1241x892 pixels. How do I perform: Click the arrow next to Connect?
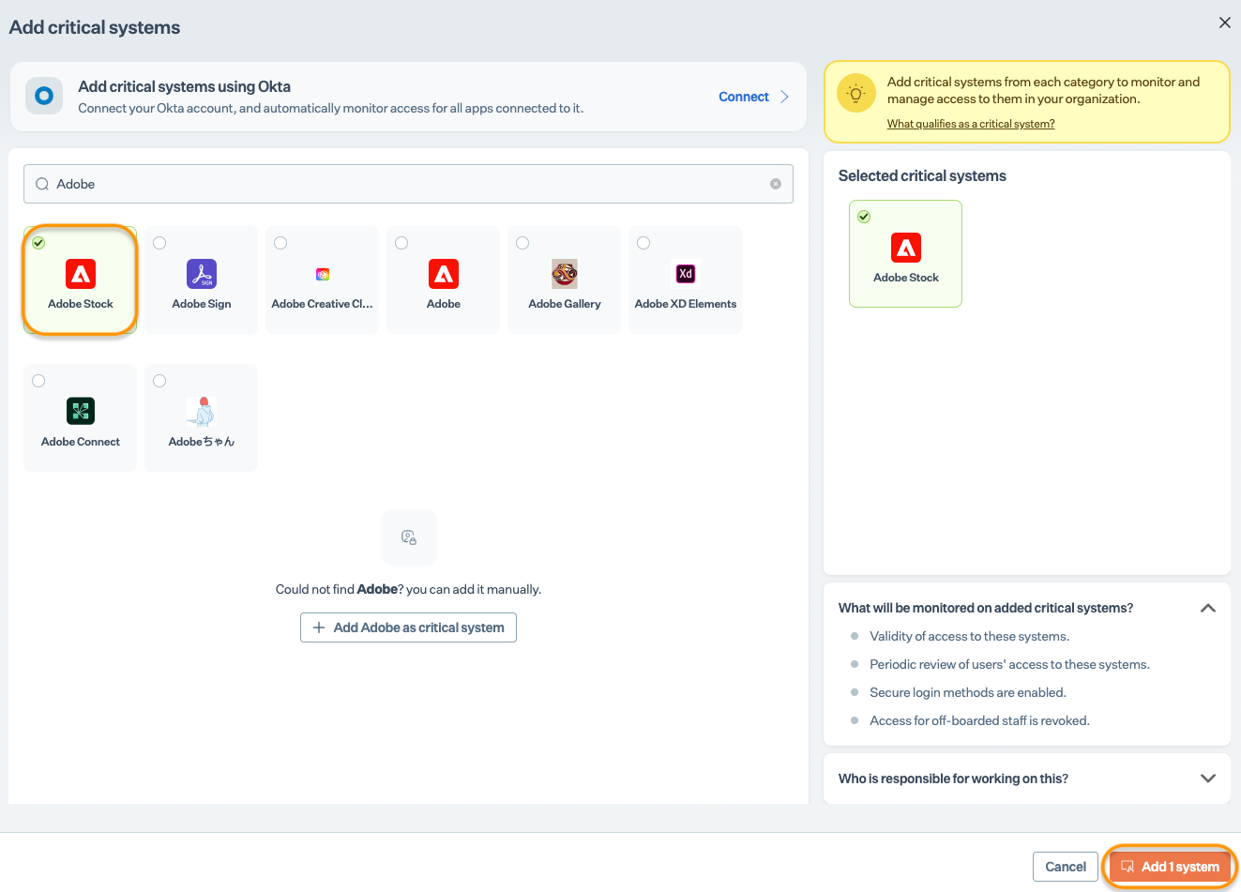point(785,97)
